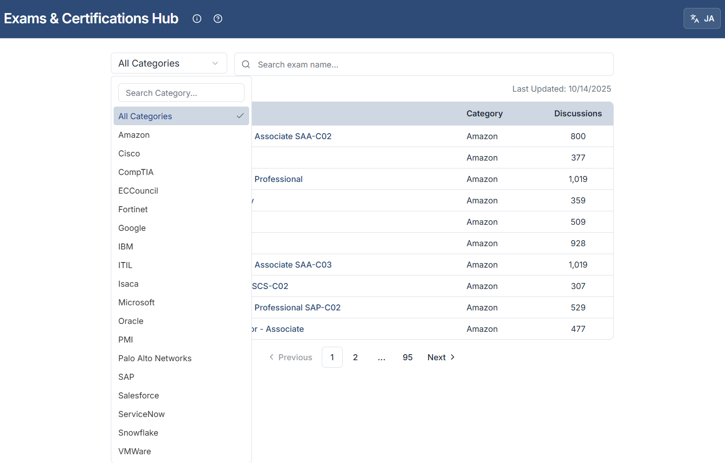Choose Google from category list
The image size is (725, 464).
click(181, 228)
